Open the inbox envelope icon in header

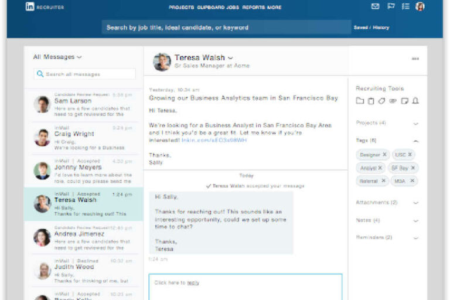pos(375,6)
